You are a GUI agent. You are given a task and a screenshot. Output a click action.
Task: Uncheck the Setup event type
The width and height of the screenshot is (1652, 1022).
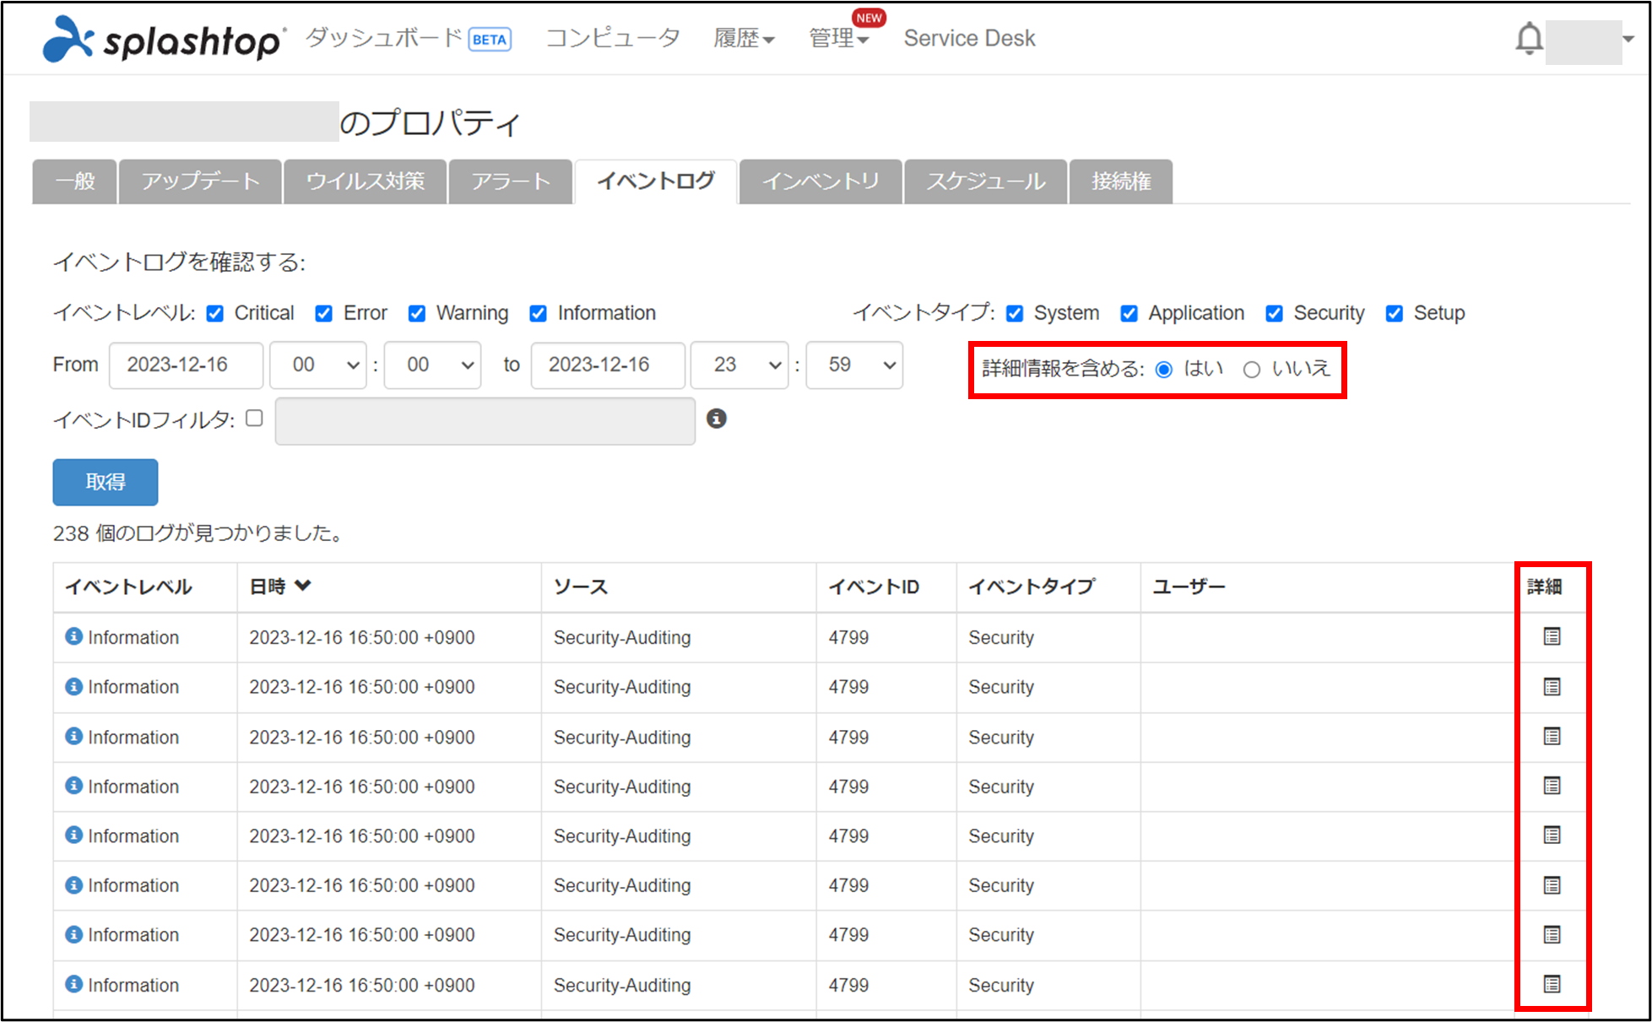[x=1395, y=314]
